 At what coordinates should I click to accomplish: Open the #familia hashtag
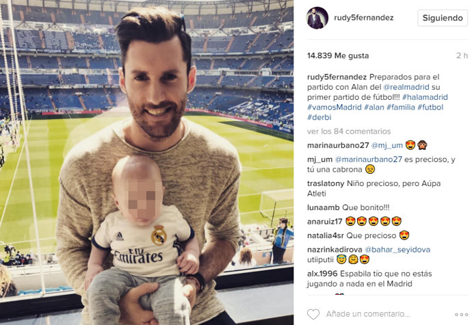pyautogui.click(x=401, y=107)
